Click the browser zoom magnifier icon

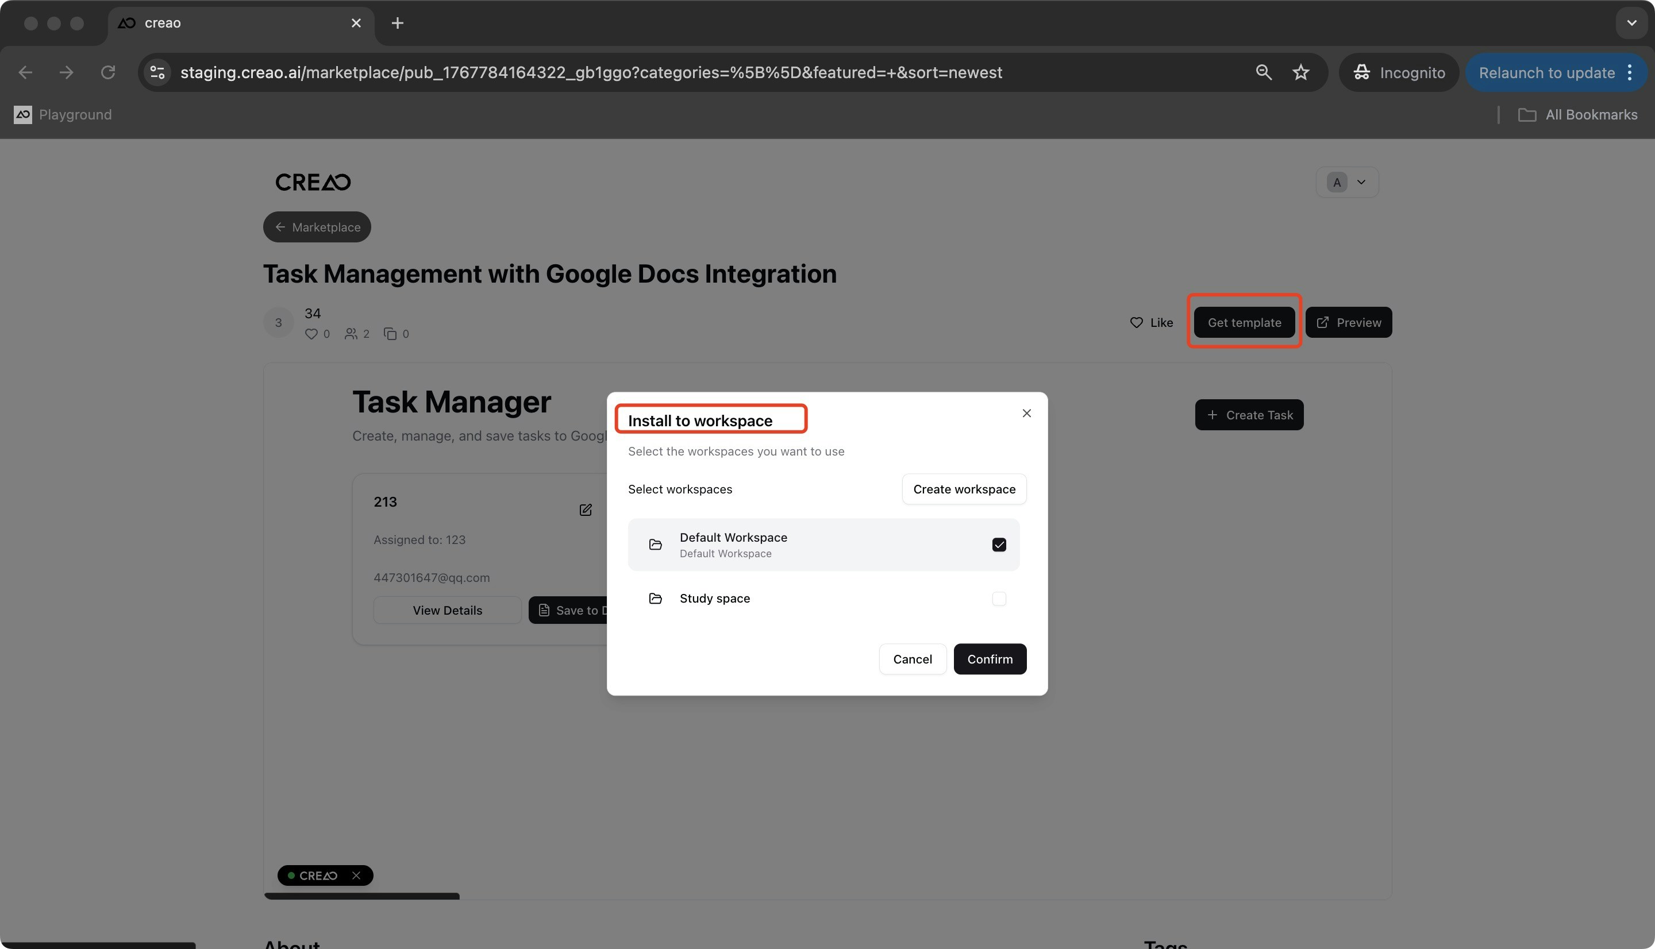click(x=1263, y=72)
